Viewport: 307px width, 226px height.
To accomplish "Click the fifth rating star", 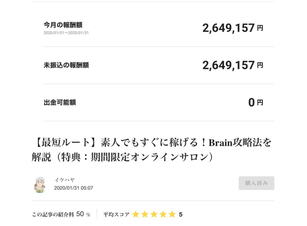I will click(x=172, y=214).
